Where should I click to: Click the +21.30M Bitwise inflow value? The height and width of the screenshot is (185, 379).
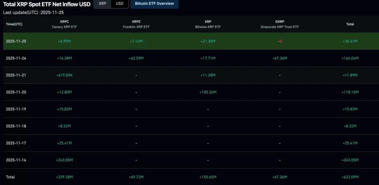[208, 42]
